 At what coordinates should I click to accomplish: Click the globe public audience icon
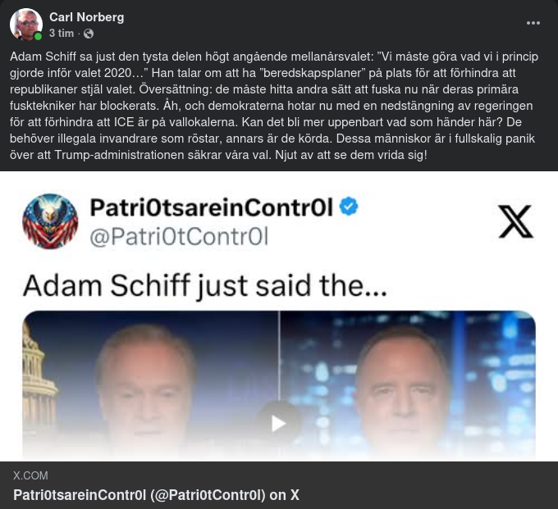[x=89, y=34]
